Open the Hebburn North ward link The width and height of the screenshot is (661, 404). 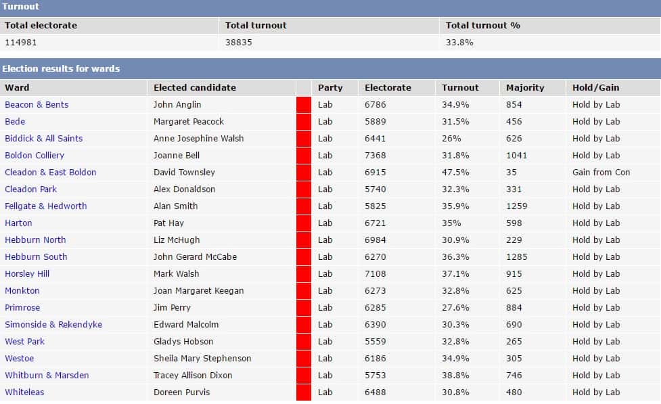pyautogui.click(x=35, y=240)
